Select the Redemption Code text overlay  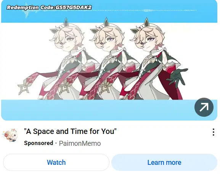49,8
